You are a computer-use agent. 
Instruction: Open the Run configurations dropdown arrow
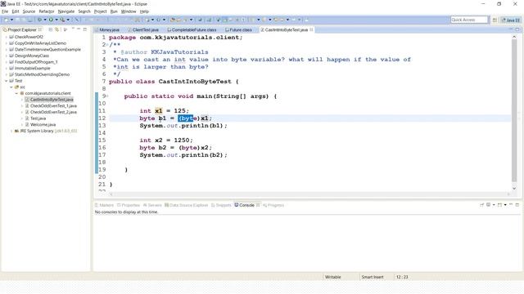56,20
